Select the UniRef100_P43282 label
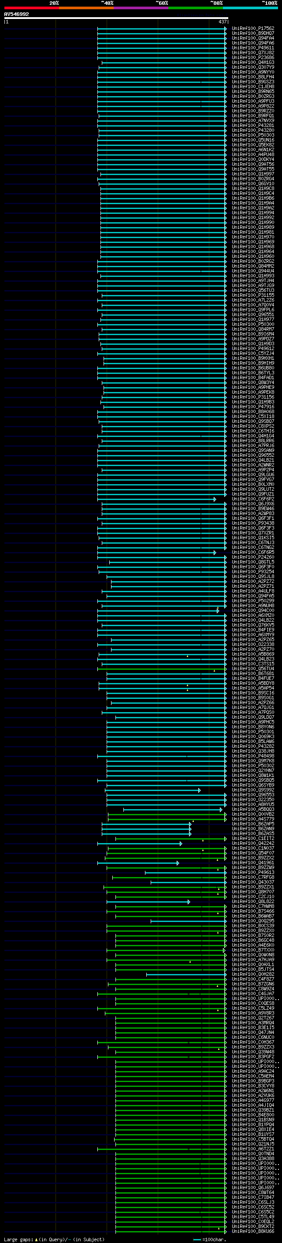The height and width of the screenshot is (1243, 282). tap(252, 746)
